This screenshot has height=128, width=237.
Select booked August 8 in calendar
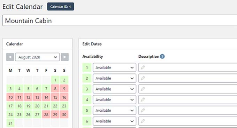click(x=55, y=88)
